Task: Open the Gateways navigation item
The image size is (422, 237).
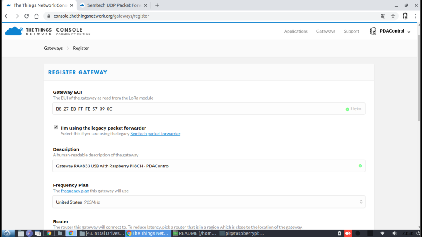Action: [x=326, y=31]
